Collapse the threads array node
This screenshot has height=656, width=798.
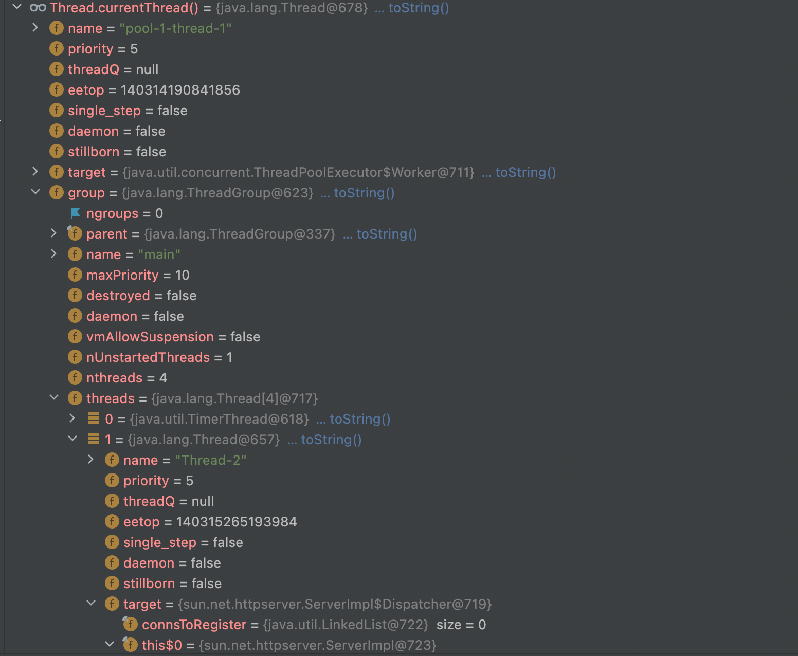coord(54,398)
